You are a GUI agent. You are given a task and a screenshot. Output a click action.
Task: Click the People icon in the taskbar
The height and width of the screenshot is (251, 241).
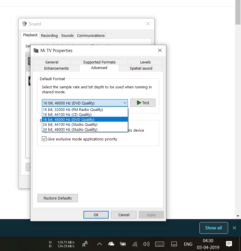click(x=85, y=244)
